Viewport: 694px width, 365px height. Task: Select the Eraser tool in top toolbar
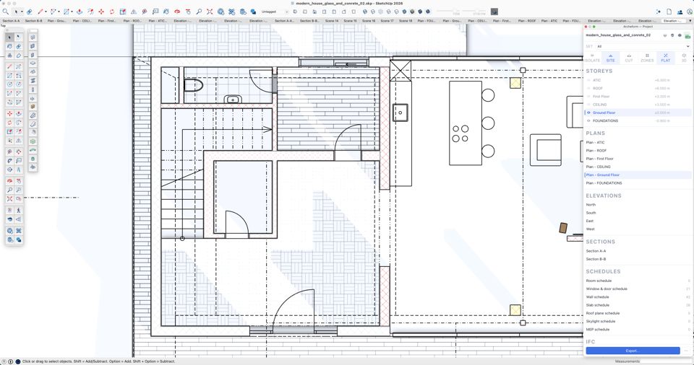pyautogui.click(x=29, y=12)
